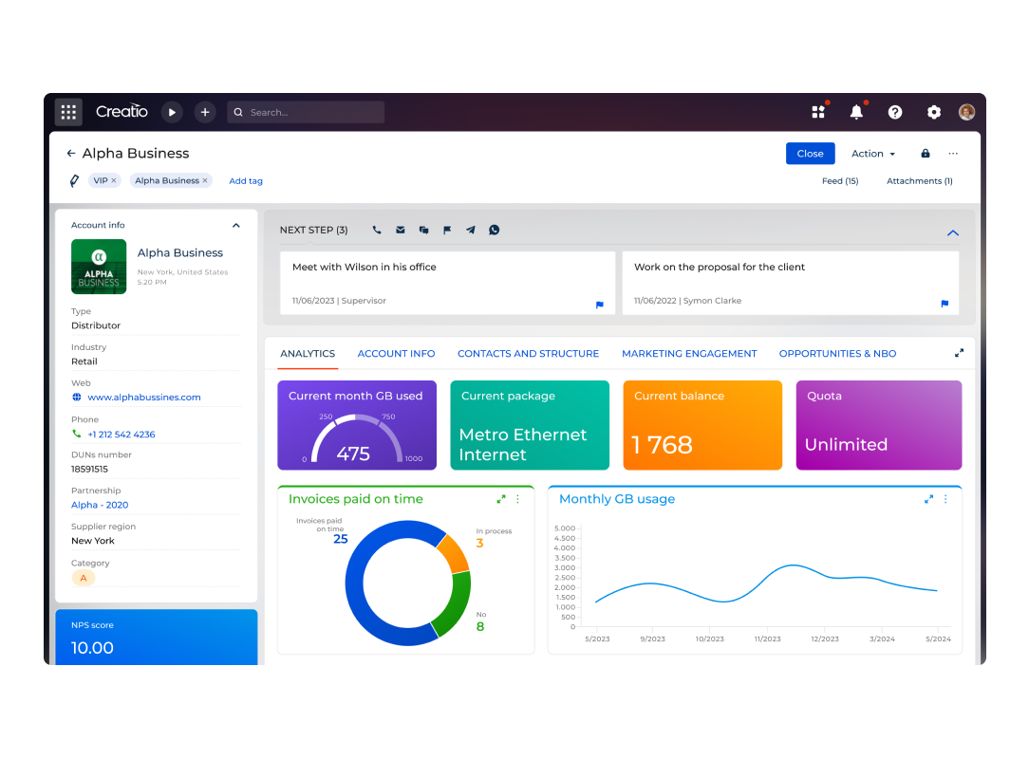1029x759 pixels.
Task: Open the Action dropdown menu
Action: coord(871,153)
